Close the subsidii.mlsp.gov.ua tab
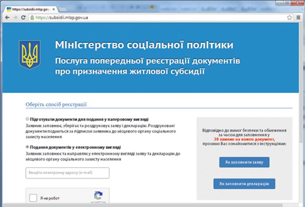 click(x=54, y=9)
